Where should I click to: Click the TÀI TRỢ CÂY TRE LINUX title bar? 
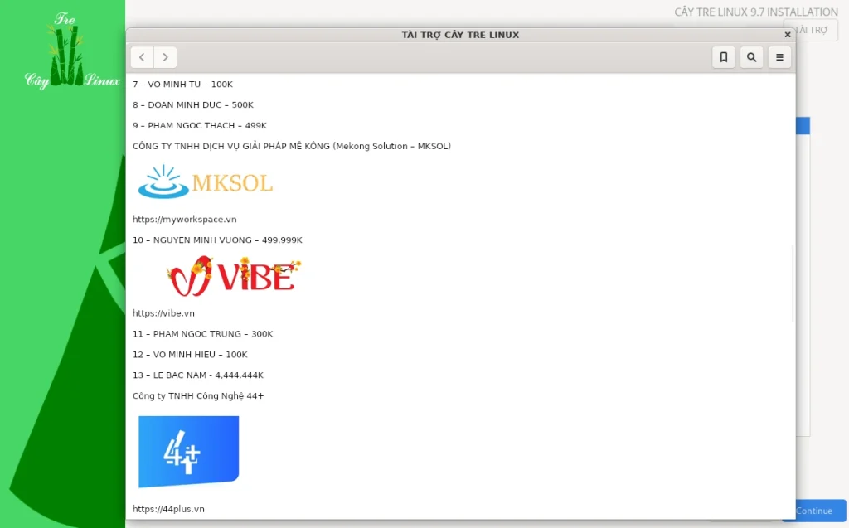point(460,35)
